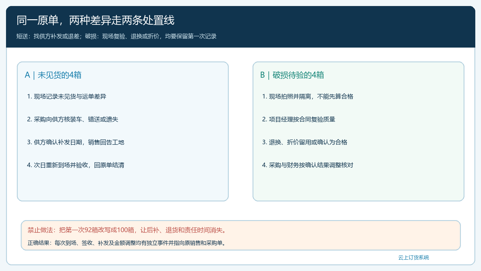This screenshot has width=481, height=271.
Task: Click item 4 采购与财务按确认结果调整核对
Action: click(308, 165)
